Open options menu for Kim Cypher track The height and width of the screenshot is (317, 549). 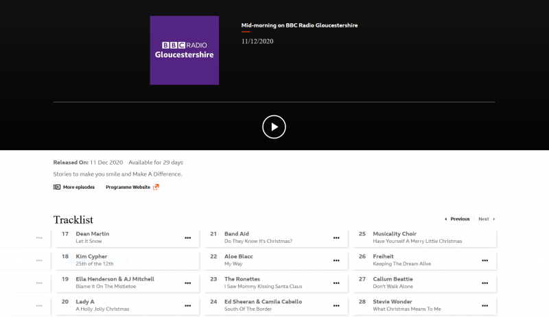pos(187,261)
